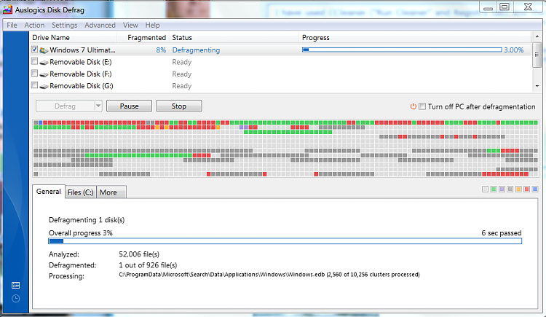The image size is (546, 317).
Task: Click the Defragmenting 1 disk(s) text
Action: coord(87,220)
